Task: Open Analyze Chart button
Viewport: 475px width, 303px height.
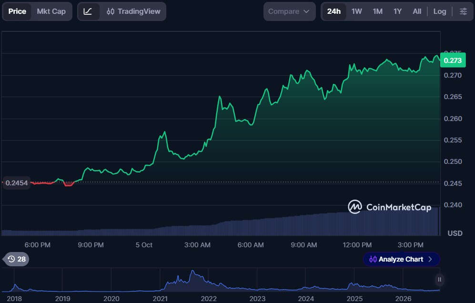Action: [x=401, y=259]
